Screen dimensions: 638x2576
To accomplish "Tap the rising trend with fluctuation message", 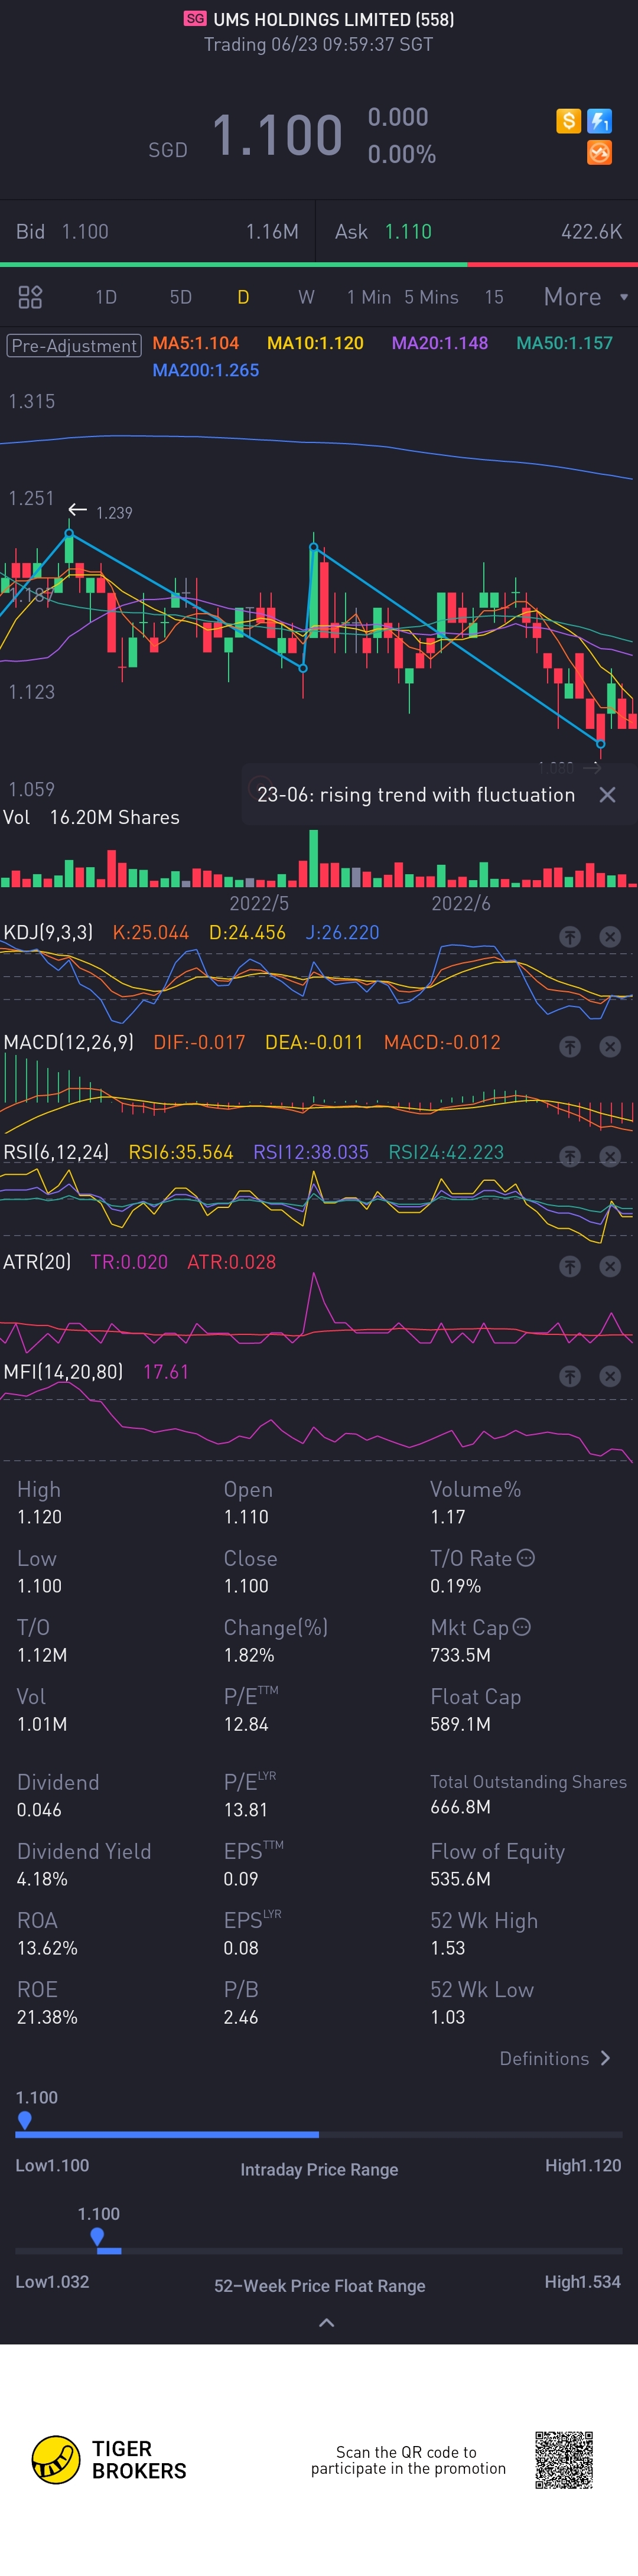I will 416,795.
